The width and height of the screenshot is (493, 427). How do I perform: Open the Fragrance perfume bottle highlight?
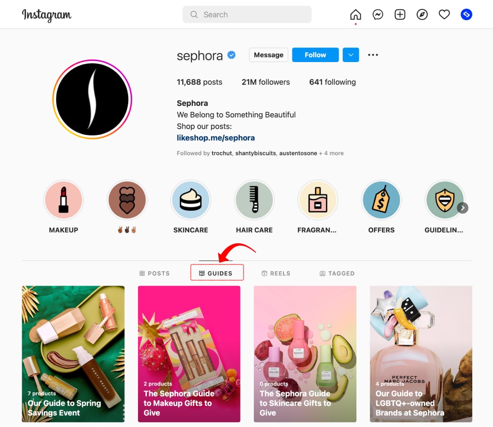(317, 200)
